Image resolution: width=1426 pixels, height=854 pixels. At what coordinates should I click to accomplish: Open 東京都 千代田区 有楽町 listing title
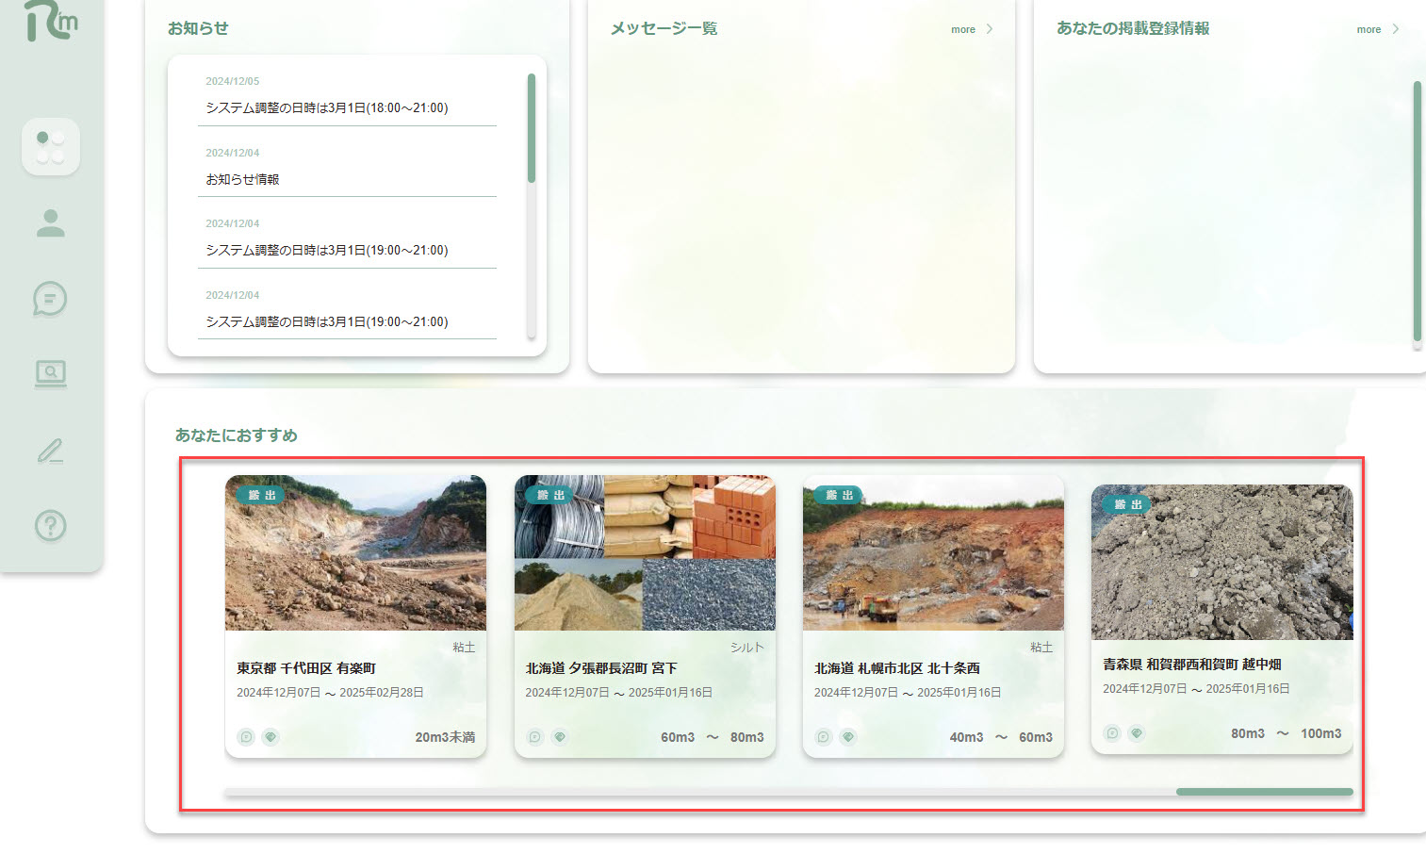306,668
